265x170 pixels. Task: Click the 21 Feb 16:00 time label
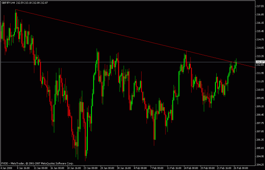223,168
